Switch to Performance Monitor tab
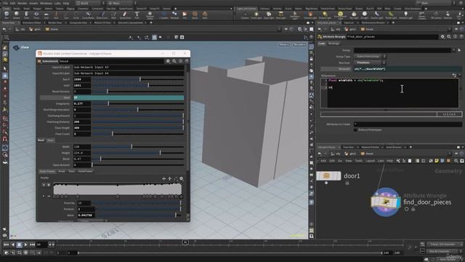Image resolution: width=465 pixels, height=262 pixels. [x=373, y=23]
